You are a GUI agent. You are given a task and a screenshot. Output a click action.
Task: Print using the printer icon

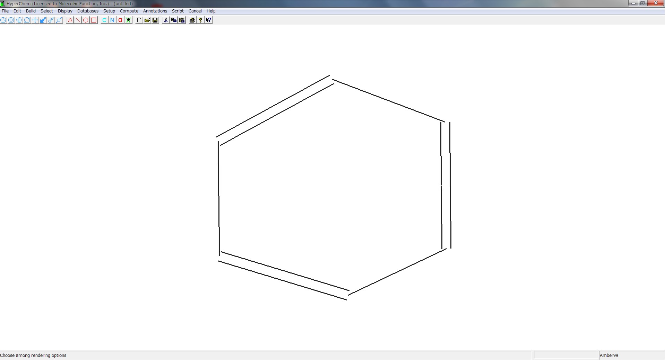click(192, 20)
